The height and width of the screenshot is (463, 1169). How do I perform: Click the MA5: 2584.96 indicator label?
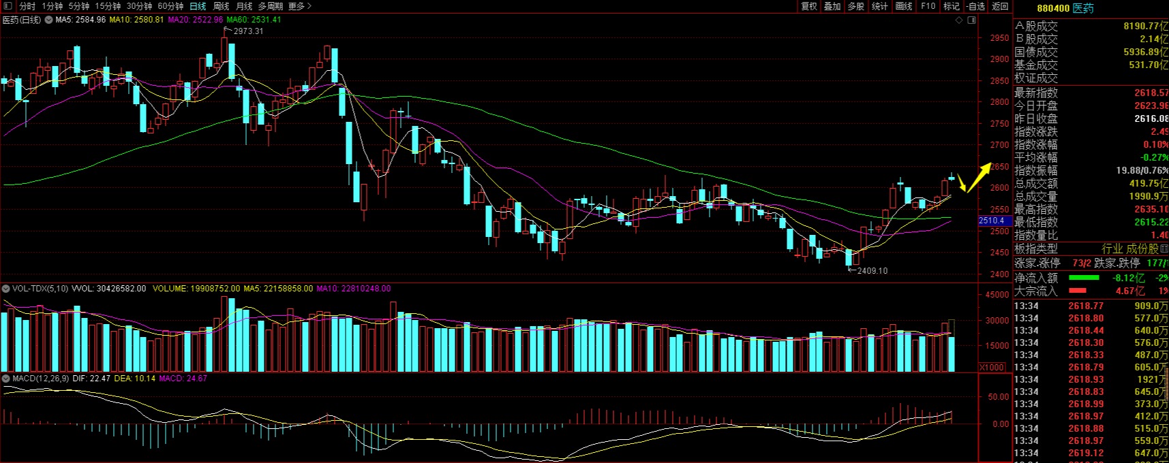80,20
